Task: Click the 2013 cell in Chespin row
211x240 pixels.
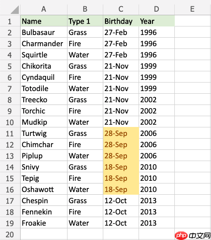Action: click(x=157, y=201)
